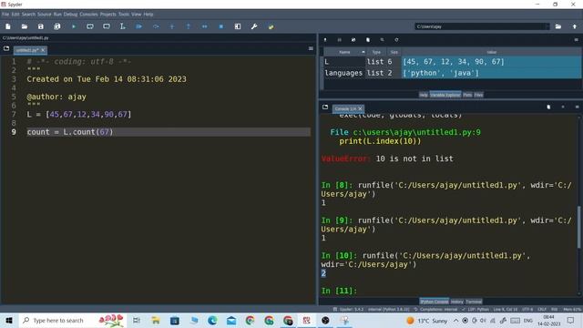
Task: Switch to the Plots tab
Action: (467, 95)
